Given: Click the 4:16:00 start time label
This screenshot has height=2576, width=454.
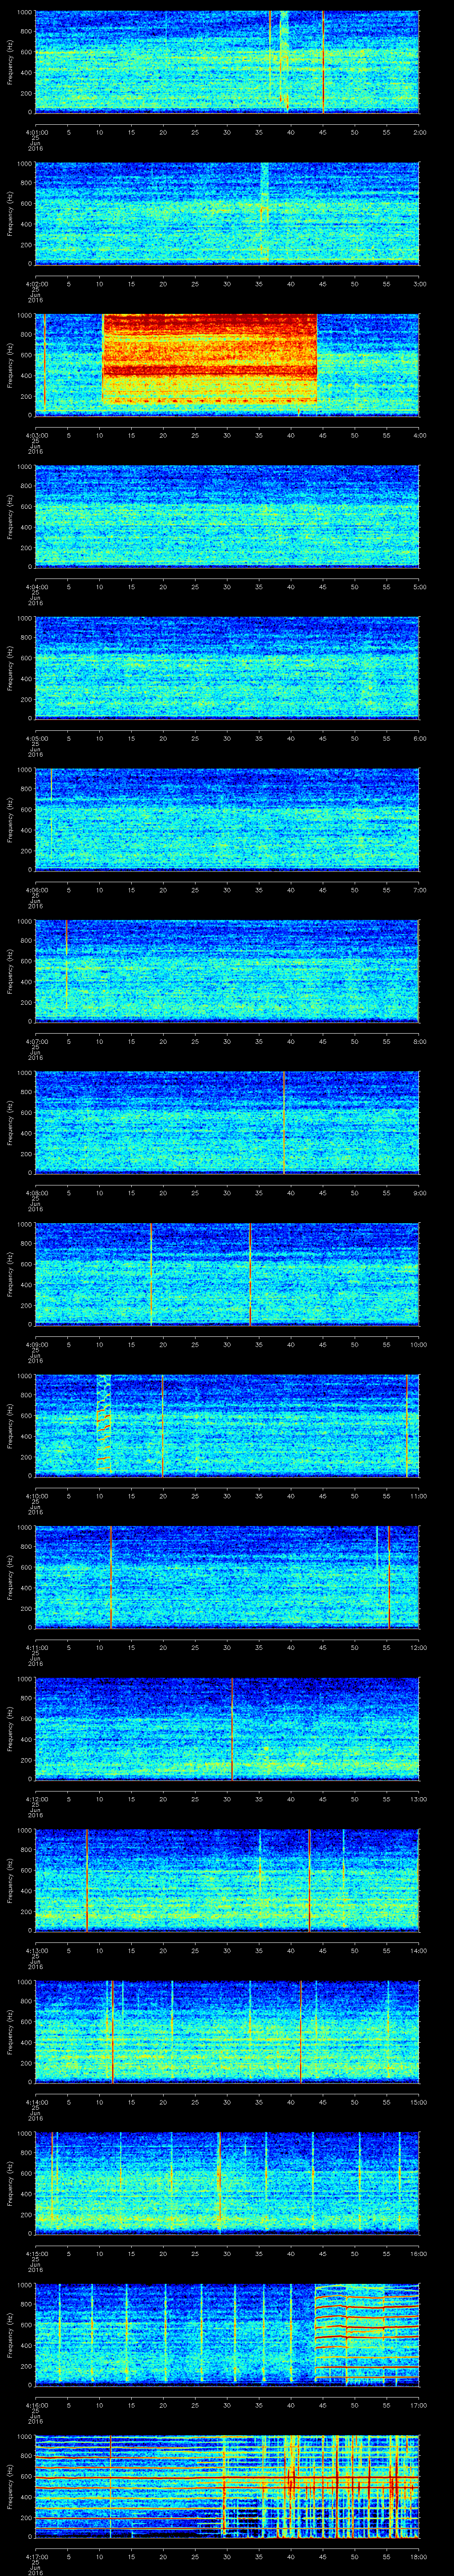Looking at the screenshot, I should (x=36, y=2405).
